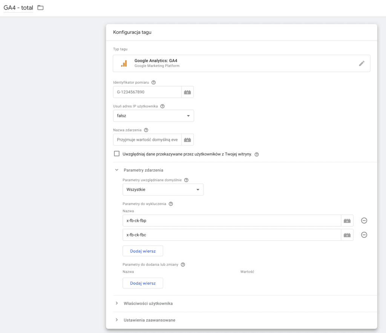
Task: Click help icon beside Parametry do dodania lub zmiany
Action: click(183, 264)
